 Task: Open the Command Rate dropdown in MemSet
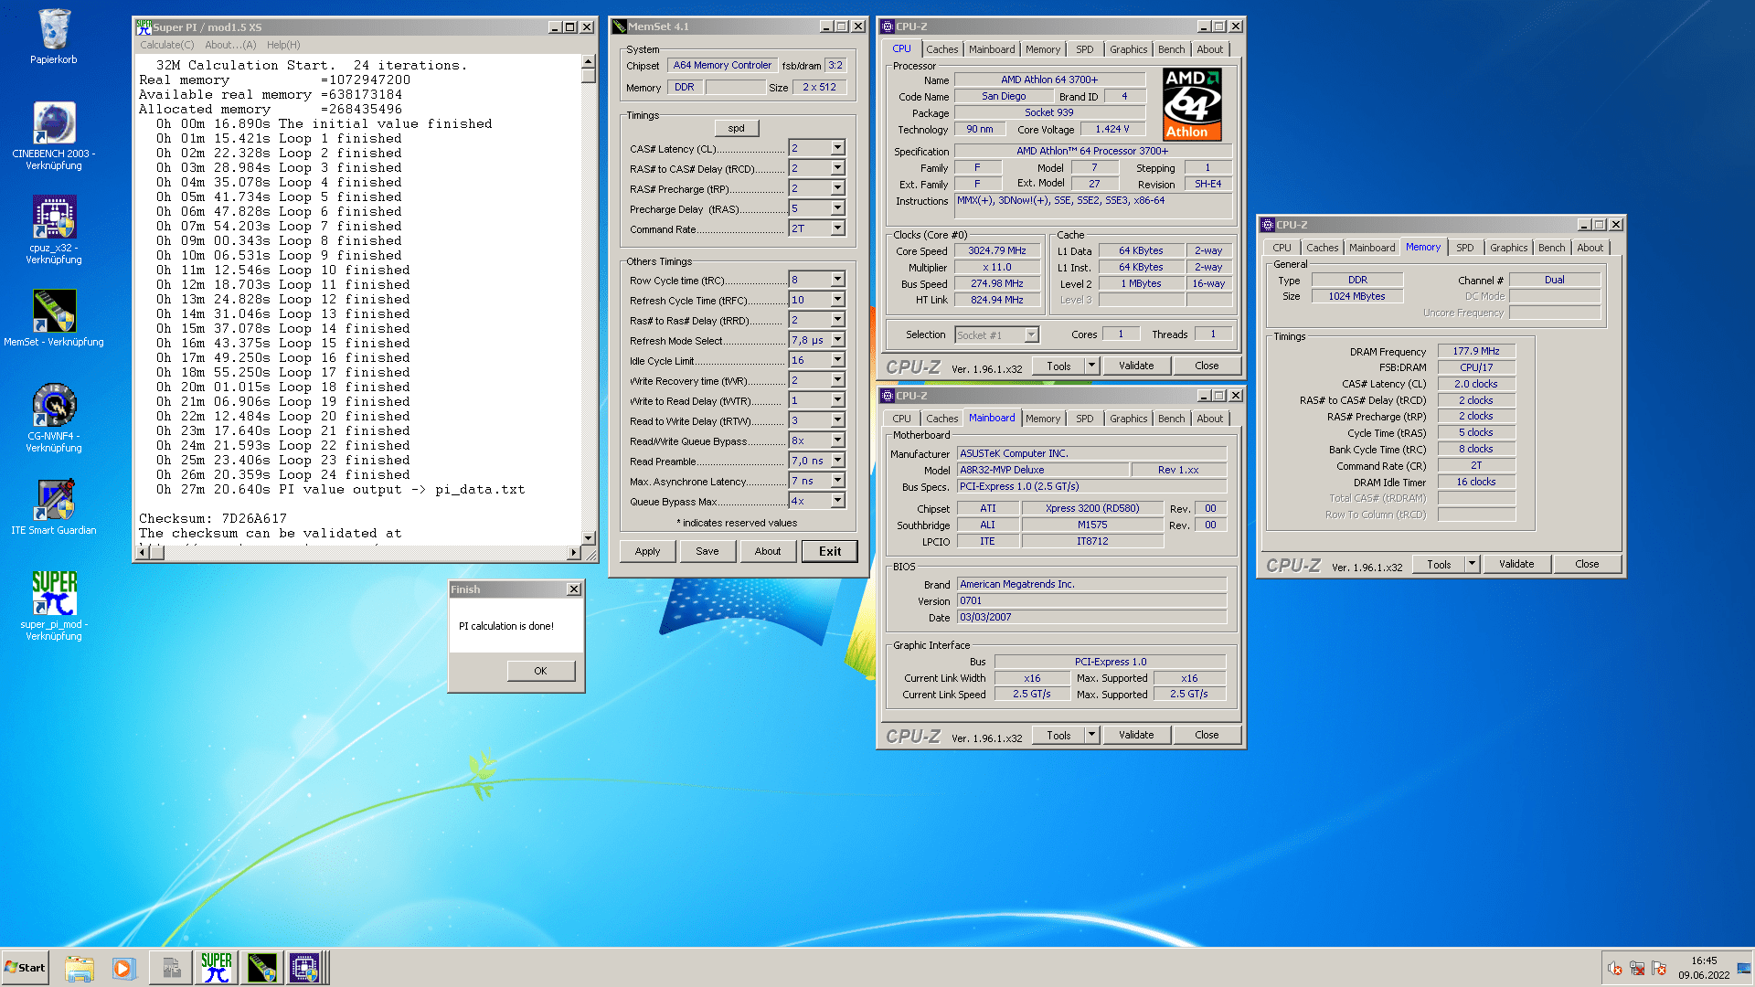837,228
